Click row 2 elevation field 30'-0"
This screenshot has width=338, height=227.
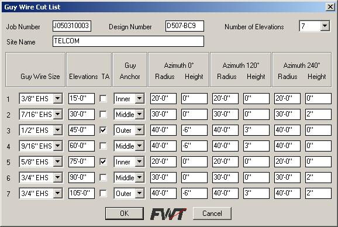81,114
